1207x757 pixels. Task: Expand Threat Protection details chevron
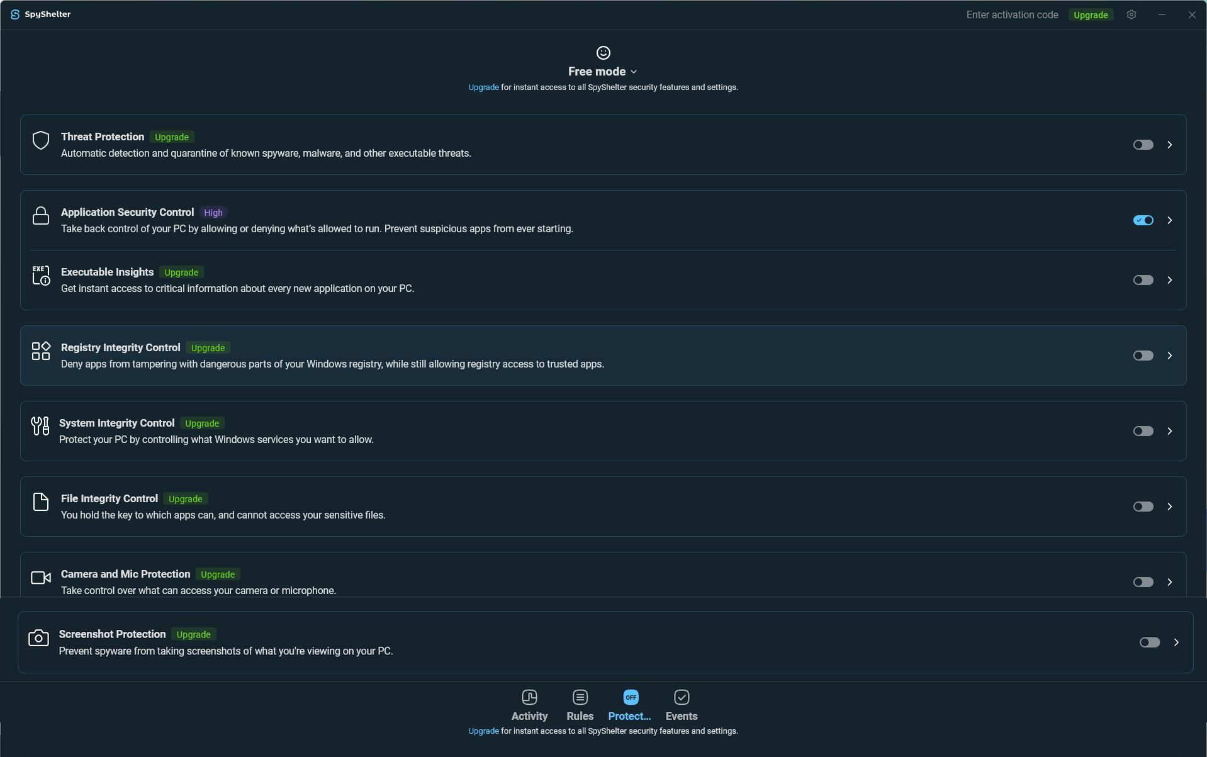coord(1170,145)
